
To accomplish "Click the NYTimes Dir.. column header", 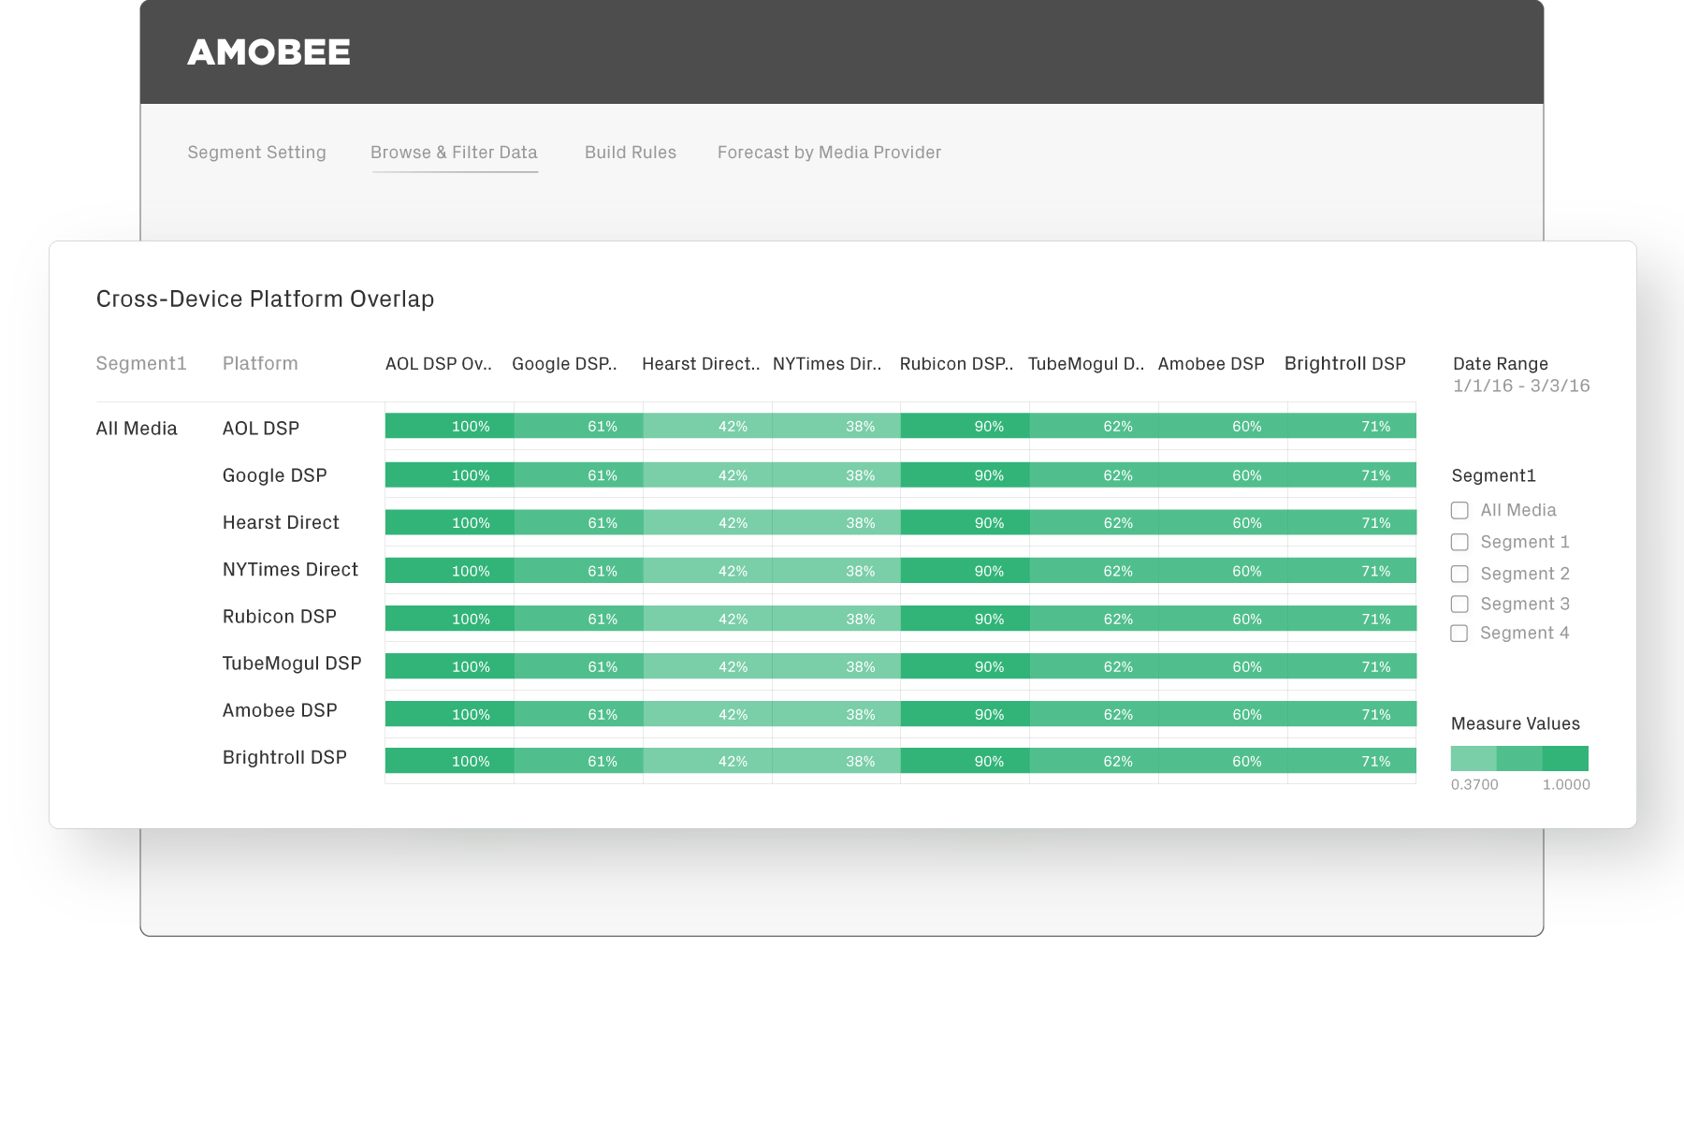I will [x=827, y=364].
